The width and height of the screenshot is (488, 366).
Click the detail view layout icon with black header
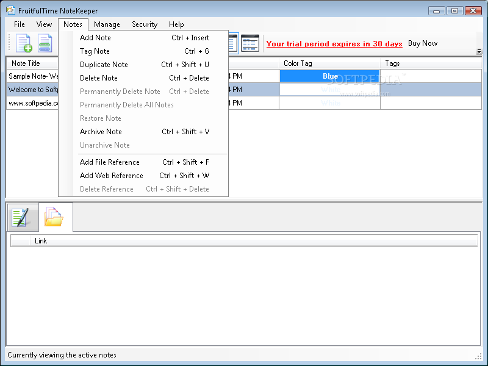pos(250,43)
